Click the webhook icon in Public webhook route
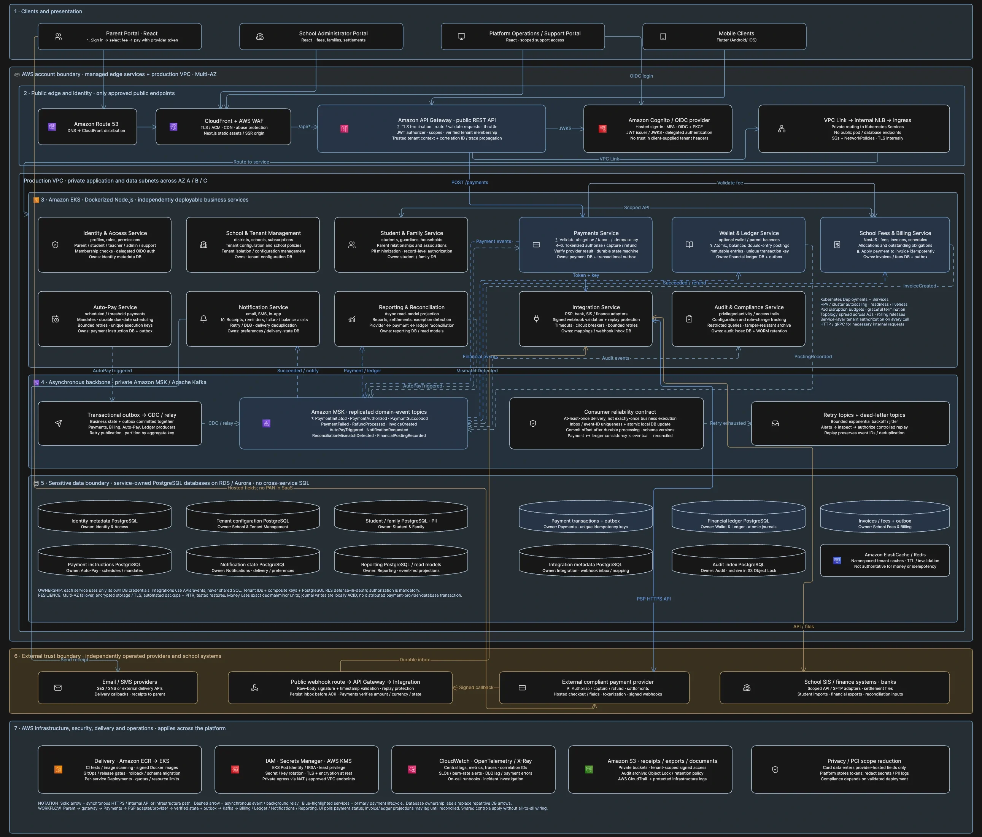Viewport: 982px width, 837px height. click(254, 688)
